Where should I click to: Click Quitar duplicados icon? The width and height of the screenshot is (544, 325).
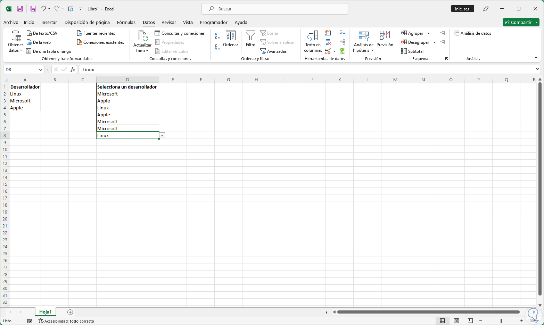[x=328, y=42]
